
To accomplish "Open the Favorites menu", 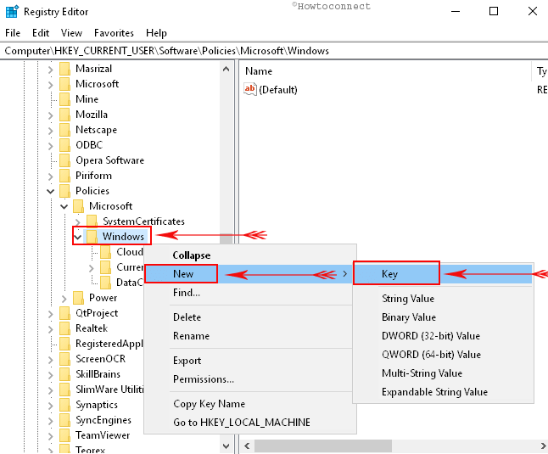I will 114,33.
